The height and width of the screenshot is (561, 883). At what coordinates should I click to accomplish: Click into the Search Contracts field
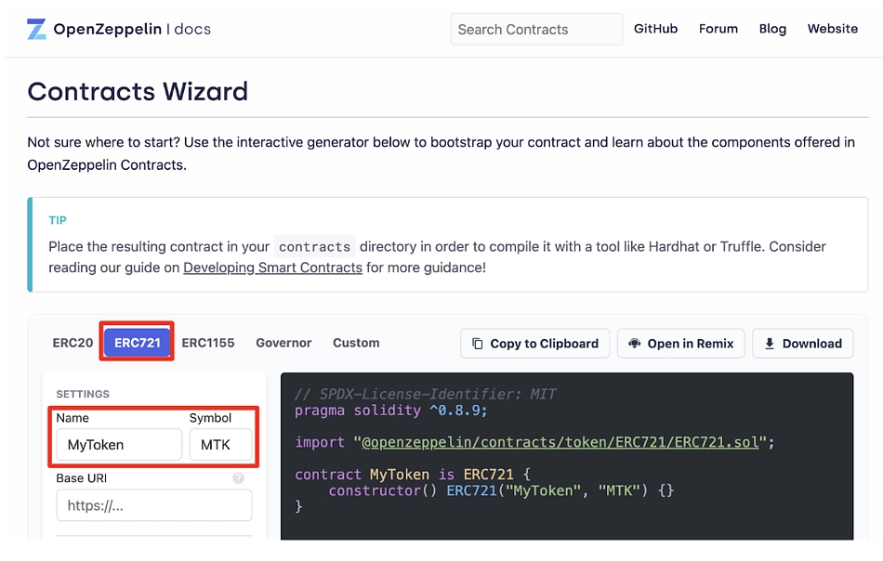[x=536, y=30]
